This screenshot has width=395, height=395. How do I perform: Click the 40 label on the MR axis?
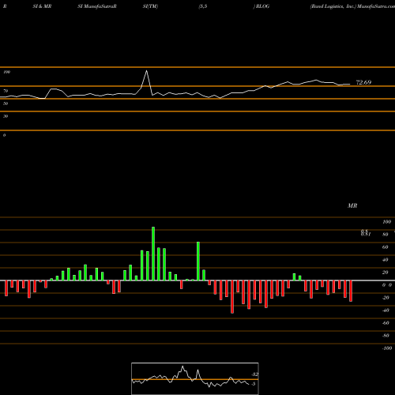[x=386, y=260]
